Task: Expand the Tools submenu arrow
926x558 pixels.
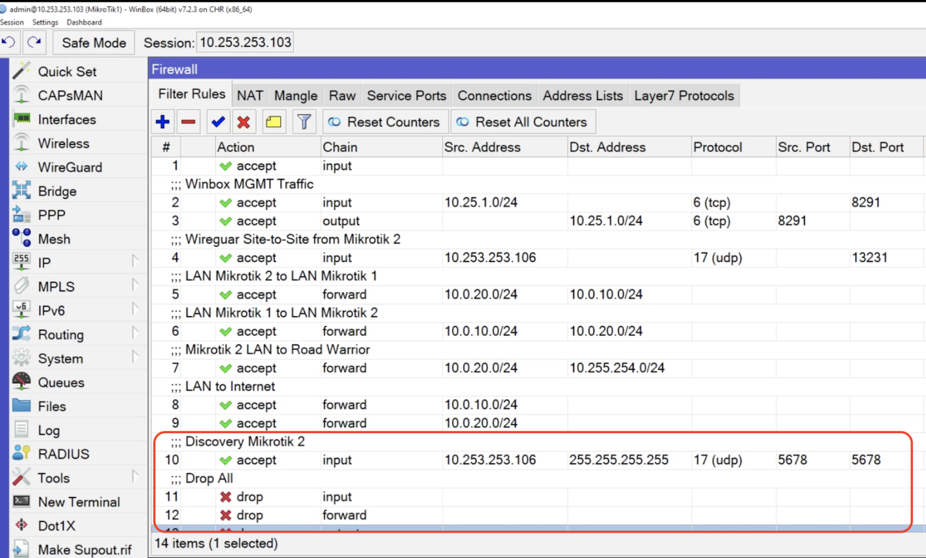Action: click(136, 477)
